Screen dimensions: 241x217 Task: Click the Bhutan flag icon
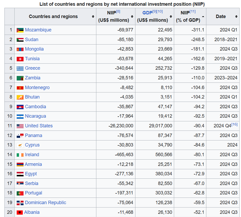[20, 97]
